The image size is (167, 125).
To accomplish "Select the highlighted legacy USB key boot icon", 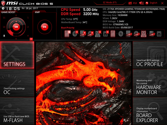I will tap(144, 34).
